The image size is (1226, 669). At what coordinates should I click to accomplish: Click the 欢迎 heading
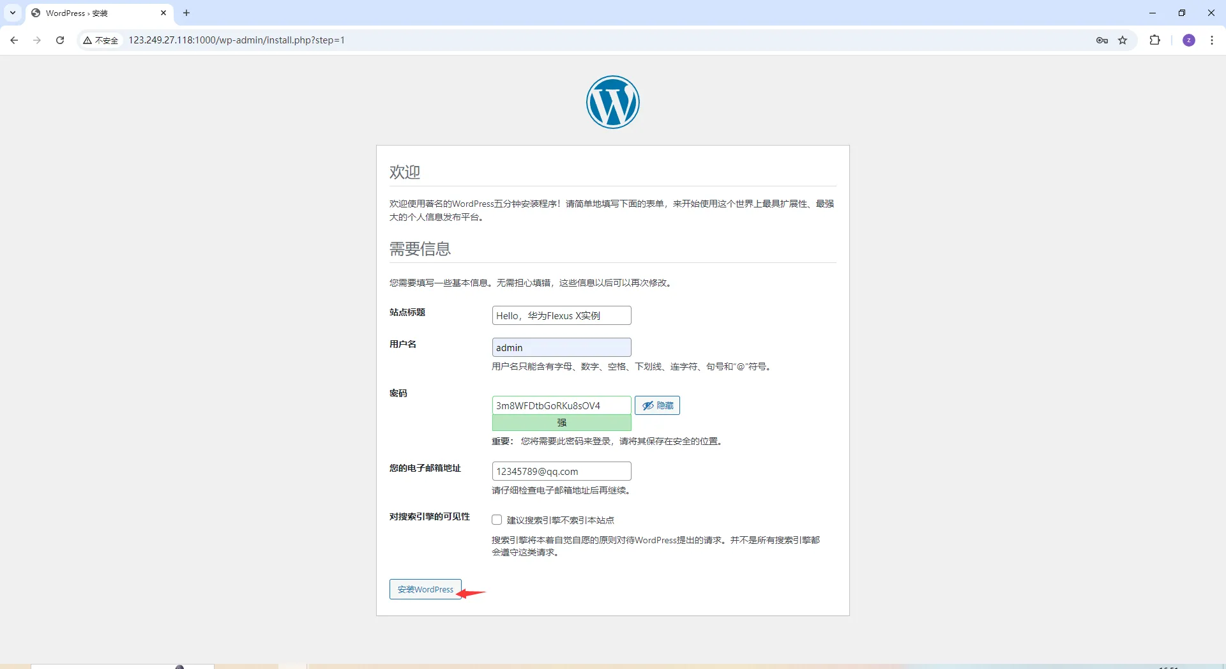tap(405, 172)
